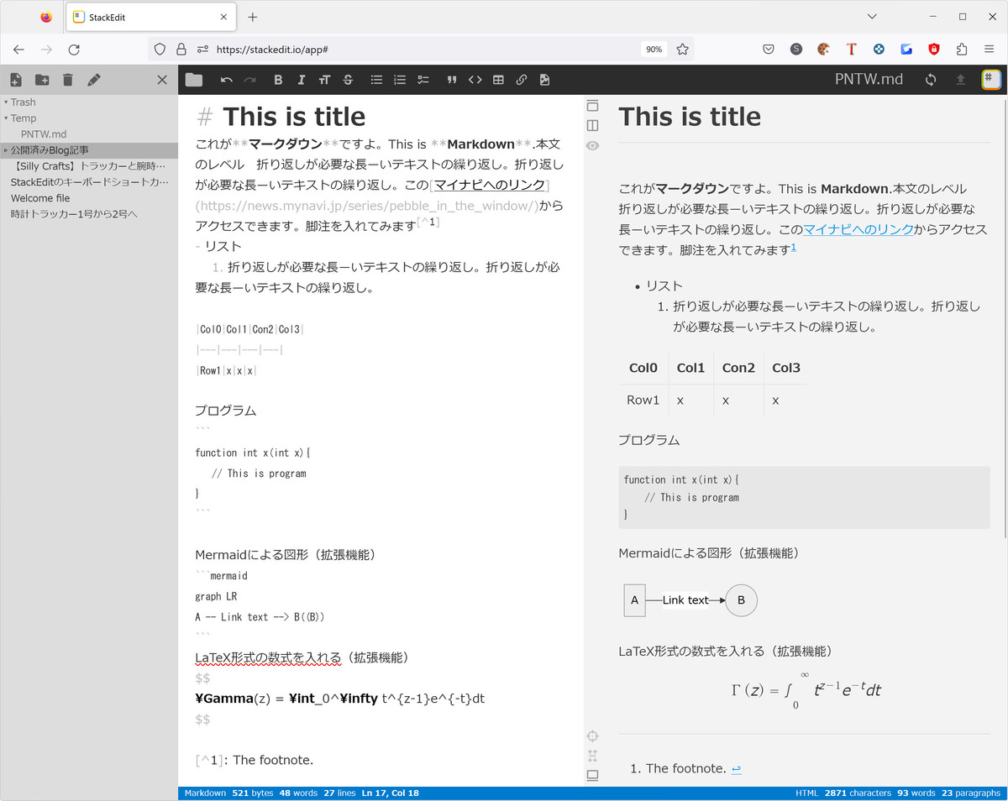Close the file explorer side panel

pyautogui.click(x=162, y=80)
